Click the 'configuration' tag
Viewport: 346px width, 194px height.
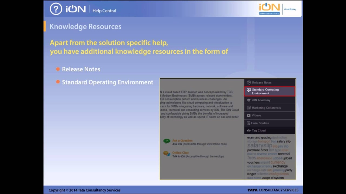(x=279, y=174)
